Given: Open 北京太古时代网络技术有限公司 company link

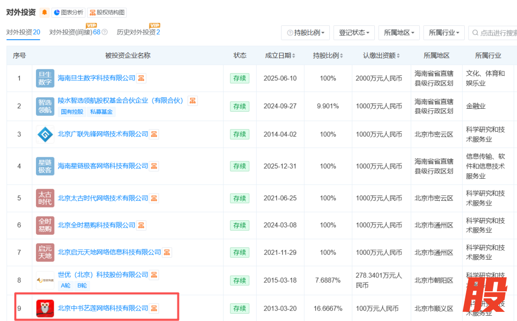Looking at the screenshot, I should pos(103,198).
